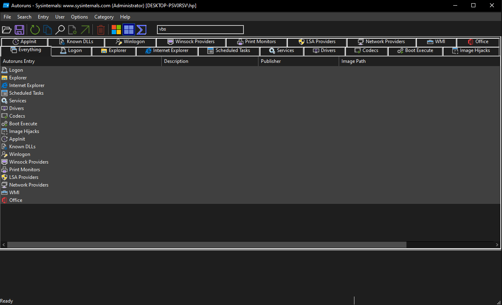Select the Winsock Providers list row
This screenshot has height=305, width=502.
(x=250, y=162)
